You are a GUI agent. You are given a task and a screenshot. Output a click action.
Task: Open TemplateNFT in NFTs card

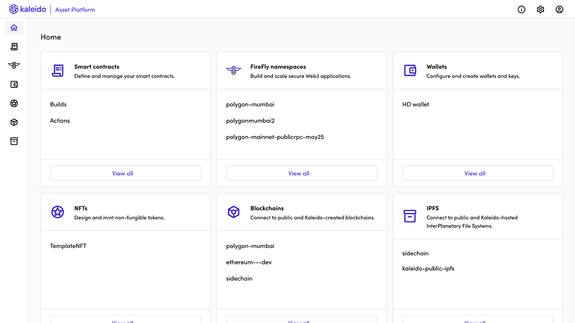click(68, 246)
